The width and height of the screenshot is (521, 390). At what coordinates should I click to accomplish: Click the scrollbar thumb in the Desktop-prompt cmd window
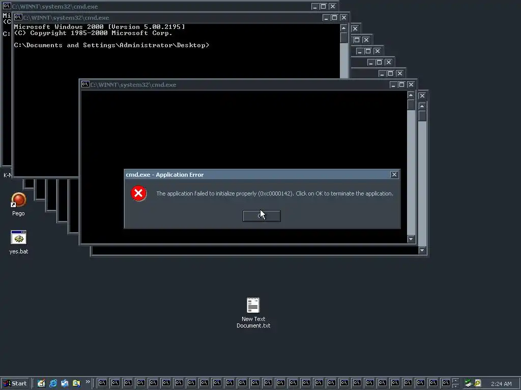[x=344, y=37]
